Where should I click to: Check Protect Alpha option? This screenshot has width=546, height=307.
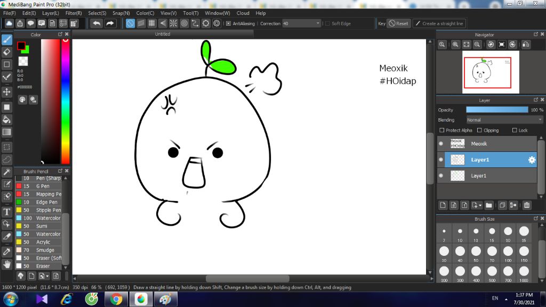(442, 130)
